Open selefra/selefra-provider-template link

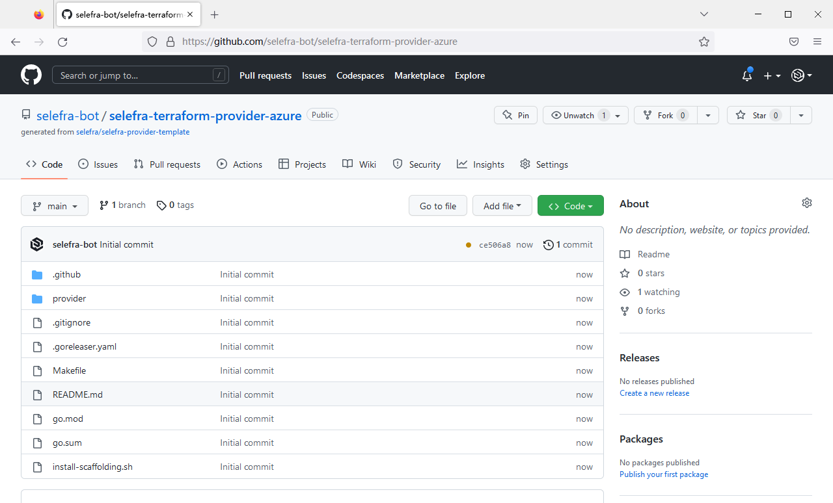(133, 131)
